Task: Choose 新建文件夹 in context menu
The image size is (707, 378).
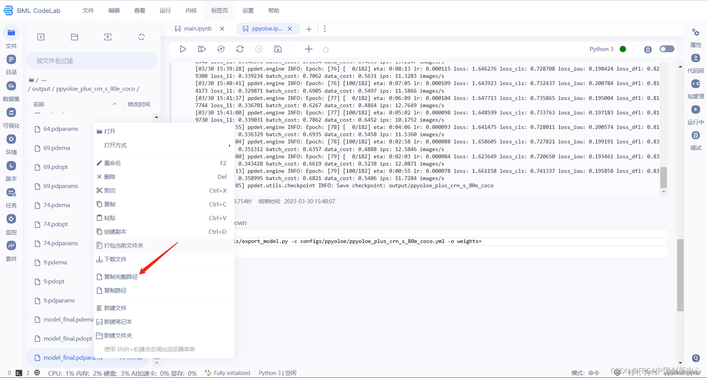Action: 164,335
